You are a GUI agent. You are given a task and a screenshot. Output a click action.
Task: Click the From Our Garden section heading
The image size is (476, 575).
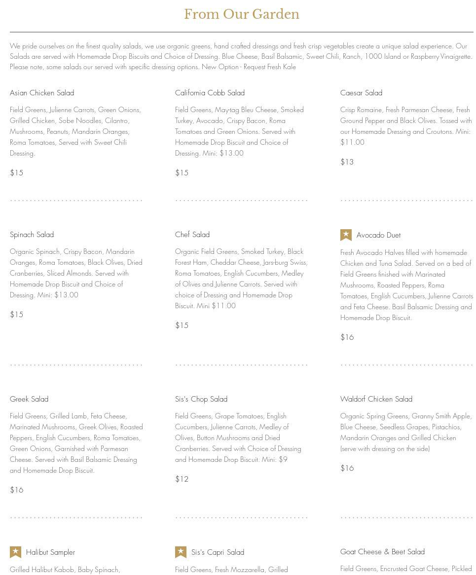click(242, 14)
